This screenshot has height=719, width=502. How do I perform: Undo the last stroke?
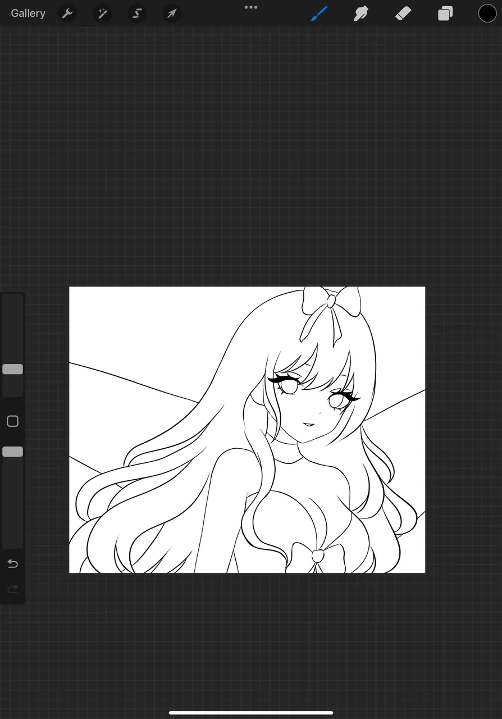tap(12, 563)
